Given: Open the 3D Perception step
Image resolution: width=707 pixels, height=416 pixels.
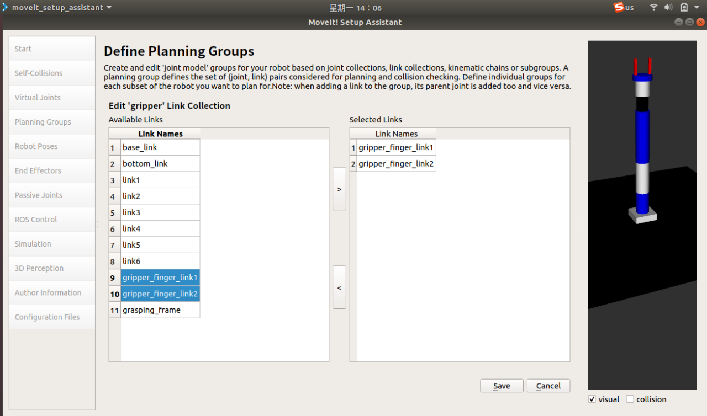Looking at the screenshot, I should (x=52, y=268).
